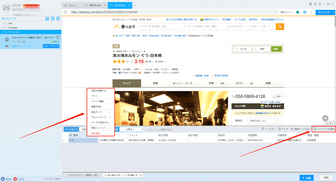Click the new task plus icon in sidebar
The width and height of the screenshot is (336, 182).
(53, 18)
